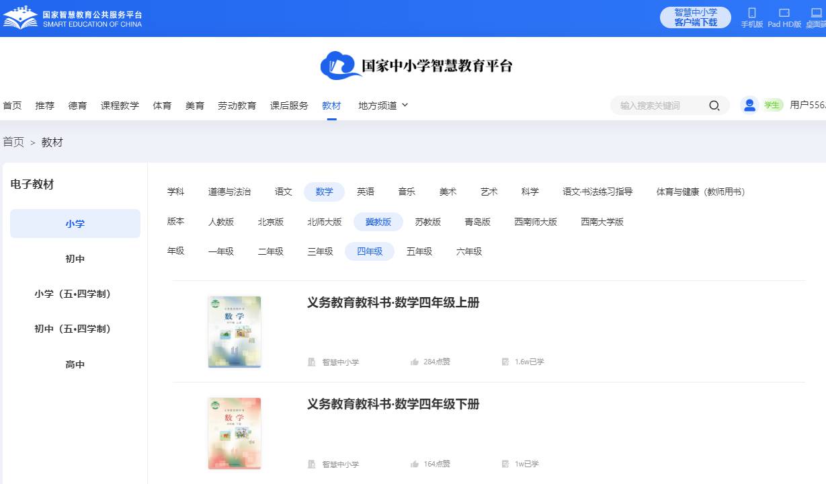Select edition 北师大版

[325, 222]
